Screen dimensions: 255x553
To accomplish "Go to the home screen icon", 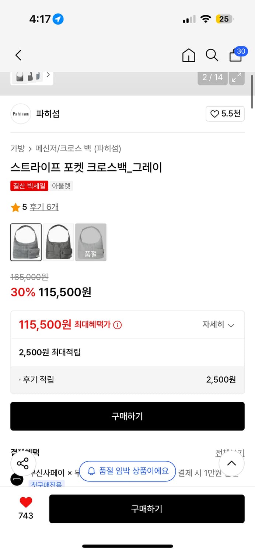I will 188,55.
